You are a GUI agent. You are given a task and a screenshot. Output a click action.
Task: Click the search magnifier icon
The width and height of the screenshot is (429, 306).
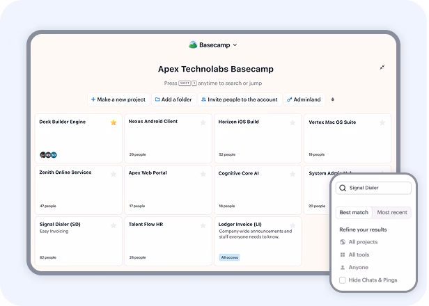tap(343, 188)
